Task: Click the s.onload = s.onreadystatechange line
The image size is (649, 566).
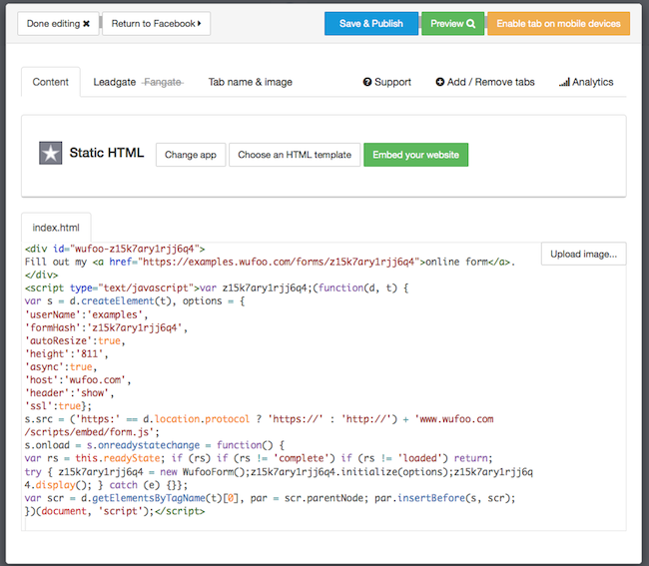Action: pyautogui.click(x=155, y=445)
